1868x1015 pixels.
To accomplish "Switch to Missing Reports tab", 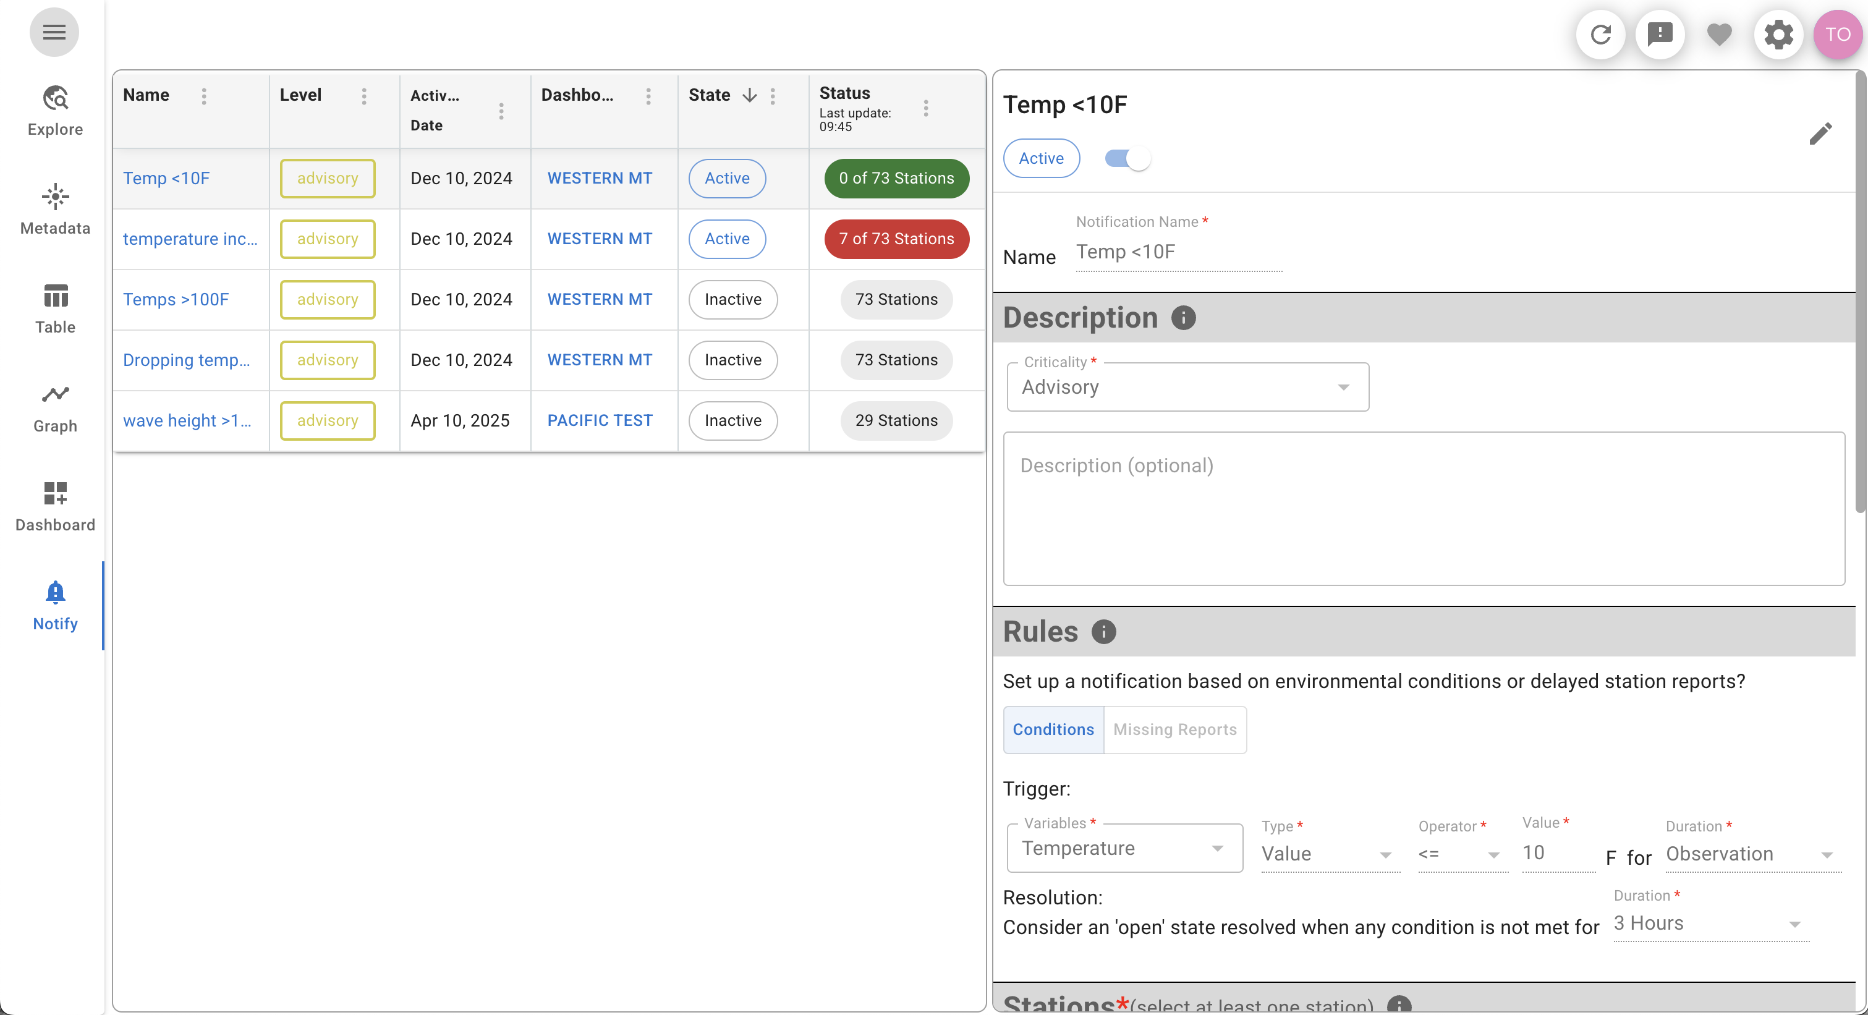I will (1174, 729).
